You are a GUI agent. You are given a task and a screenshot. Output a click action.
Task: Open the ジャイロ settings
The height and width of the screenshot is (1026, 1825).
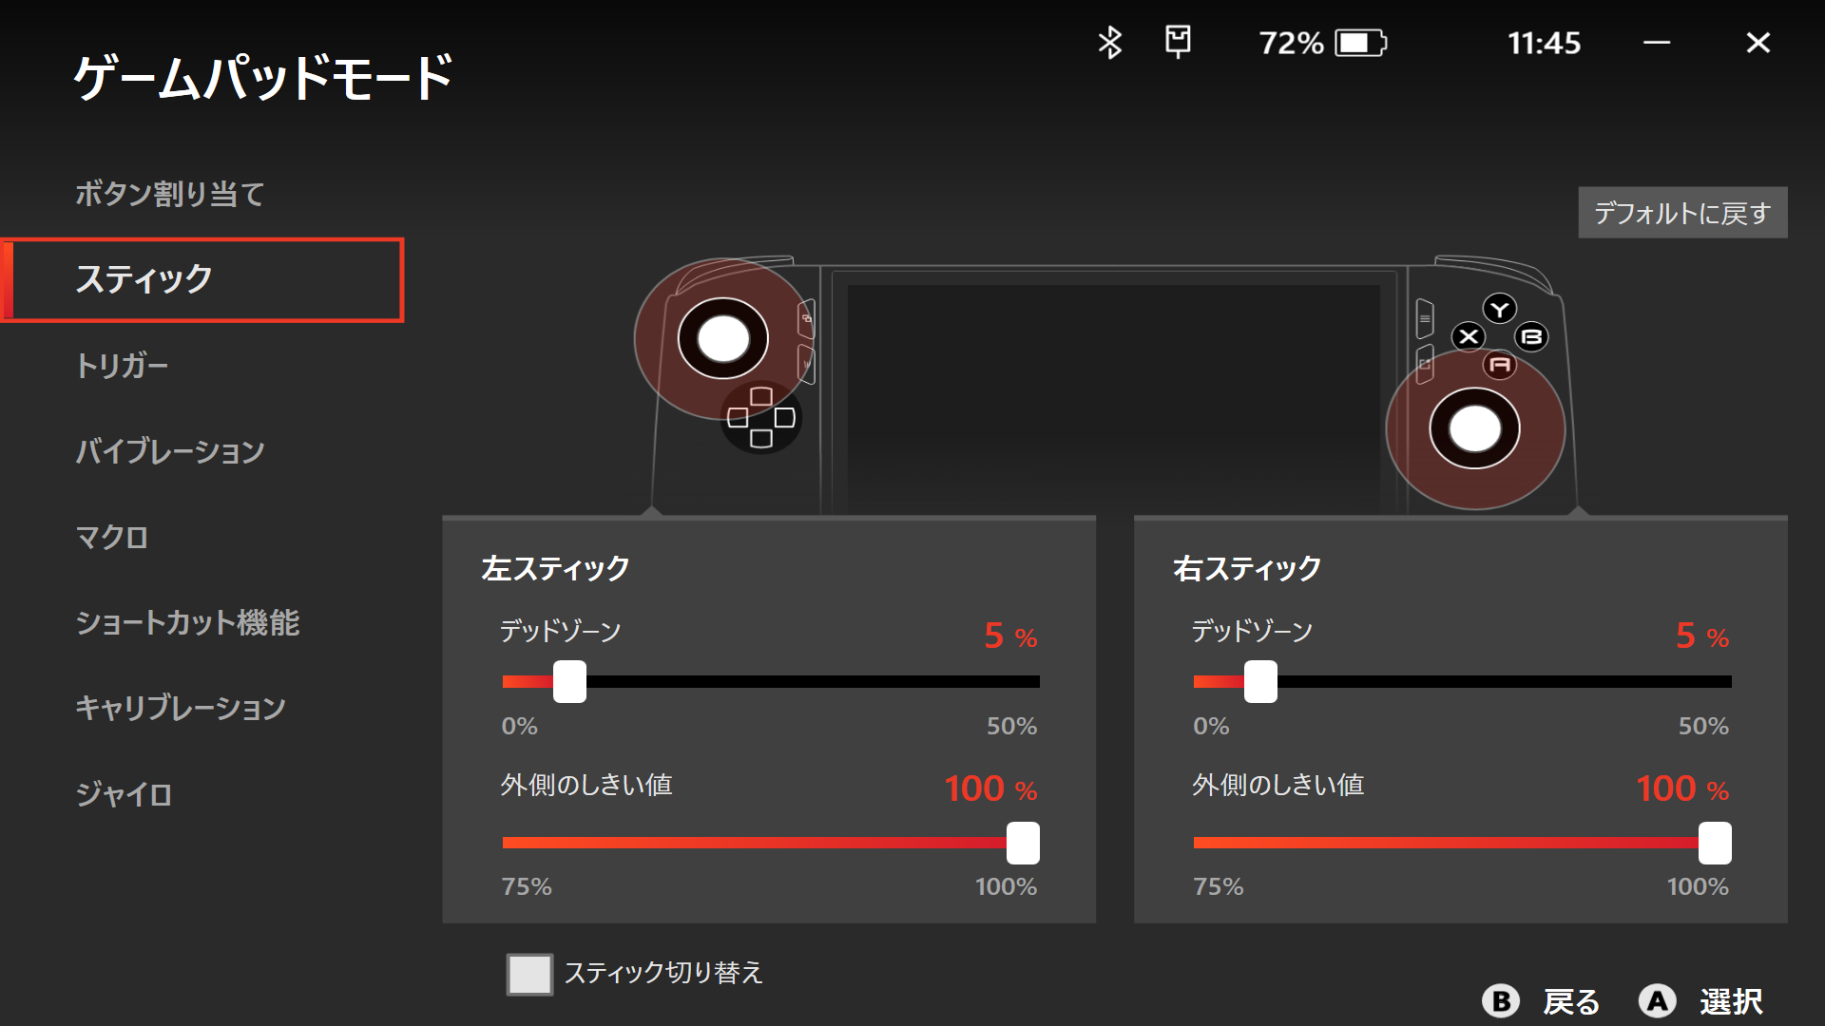[124, 794]
